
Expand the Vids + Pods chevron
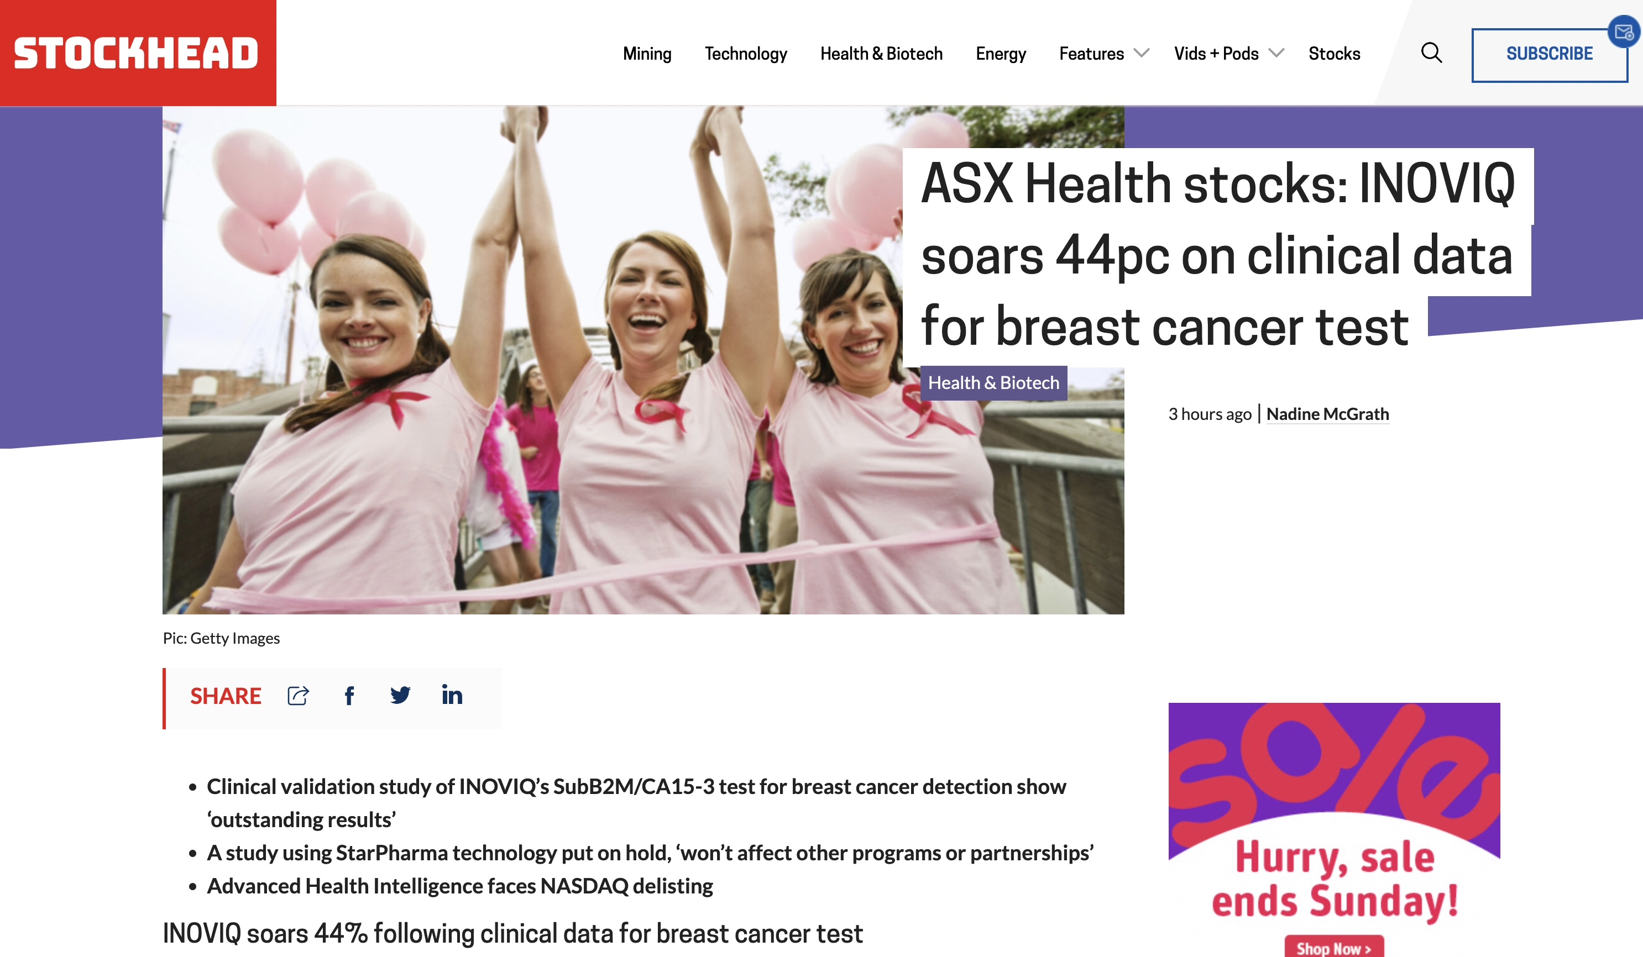coord(1276,54)
